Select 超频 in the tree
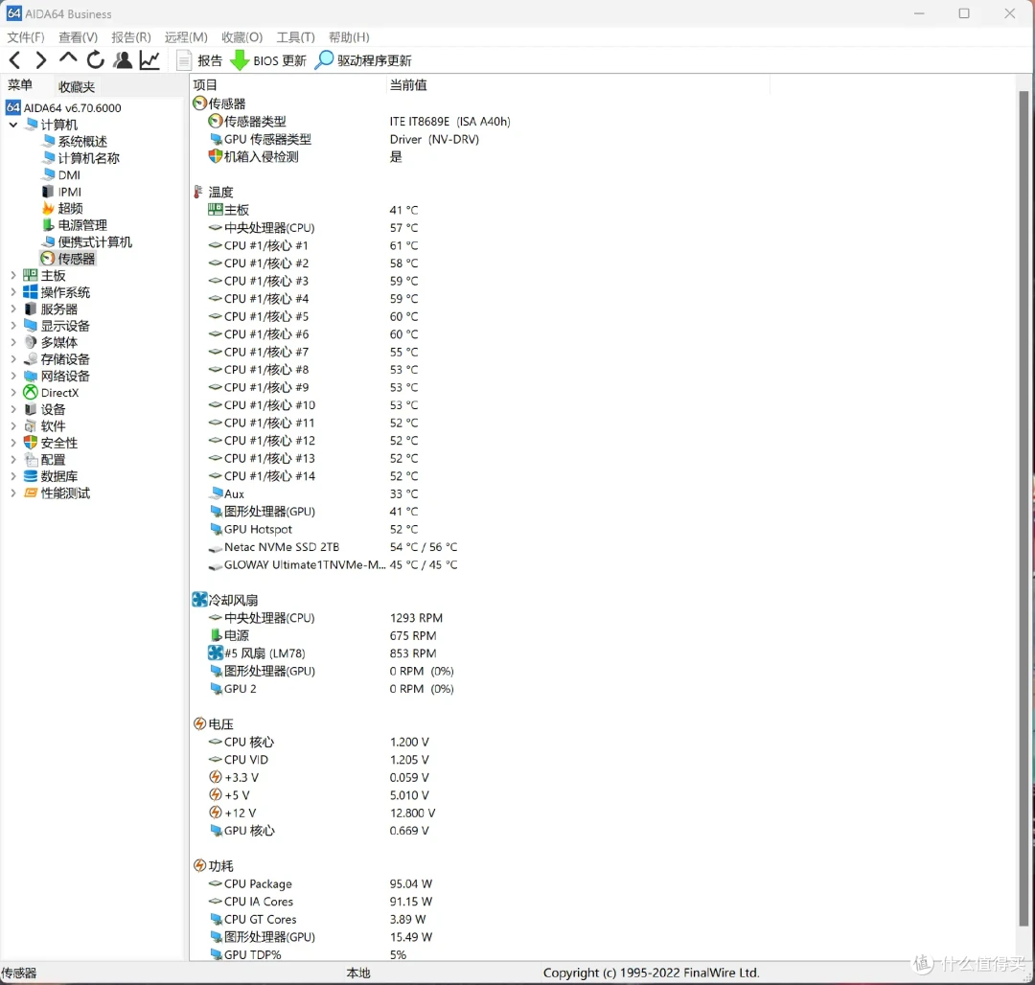The image size is (1035, 985). tap(62, 209)
